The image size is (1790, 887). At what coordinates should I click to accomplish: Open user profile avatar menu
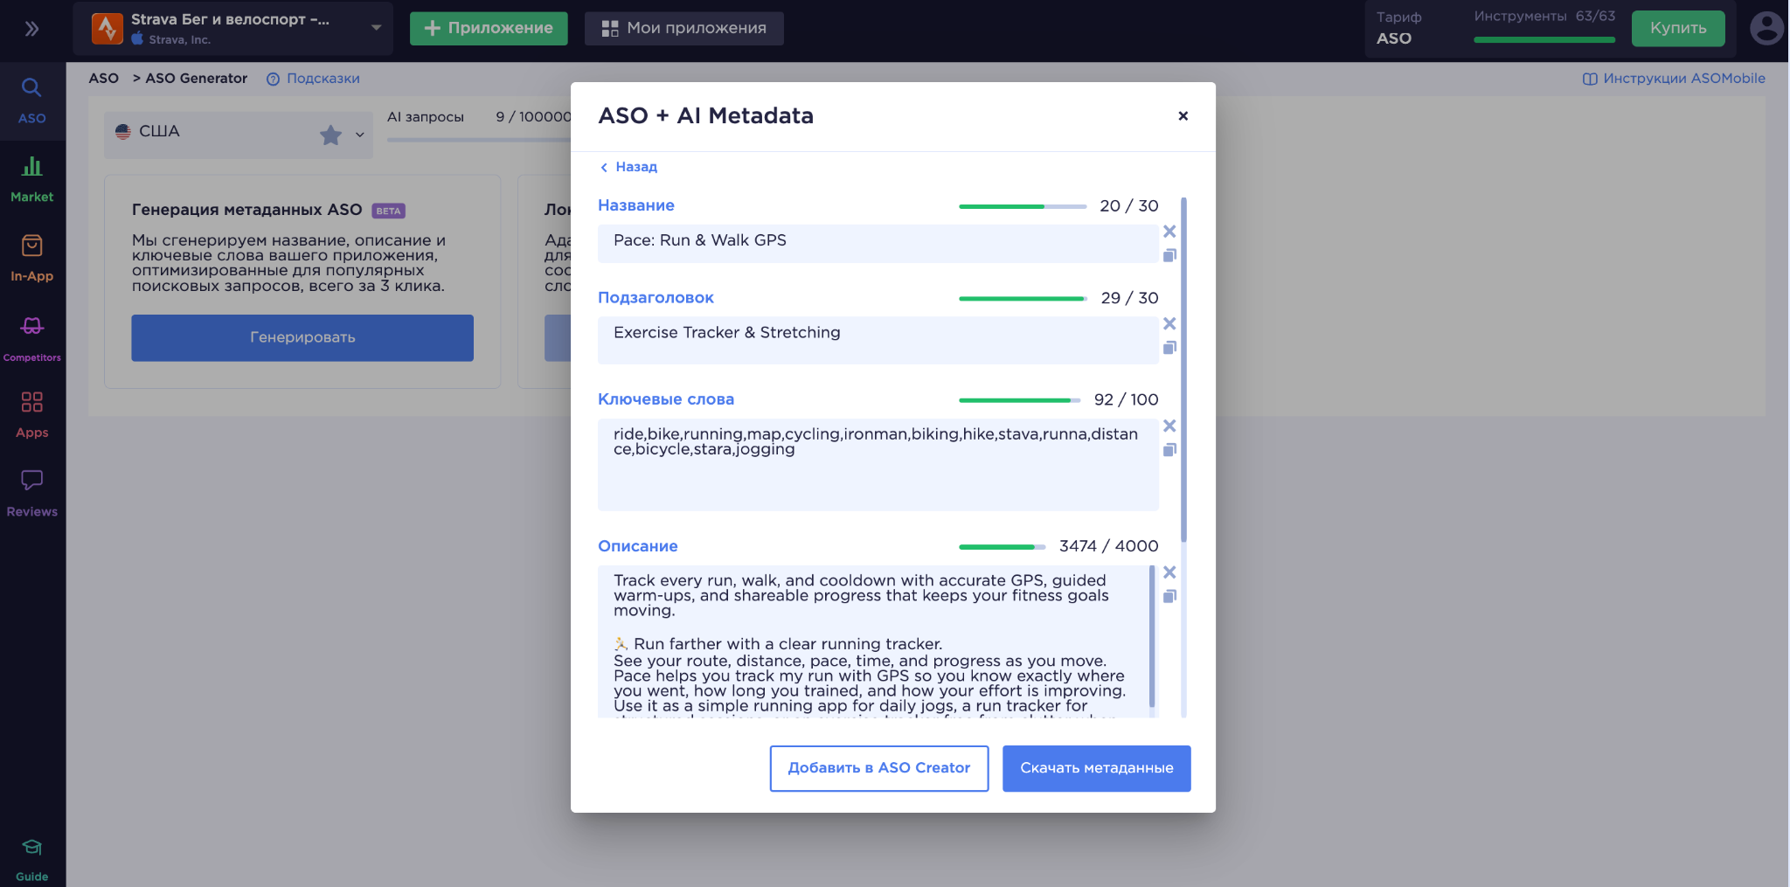point(1766,28)
